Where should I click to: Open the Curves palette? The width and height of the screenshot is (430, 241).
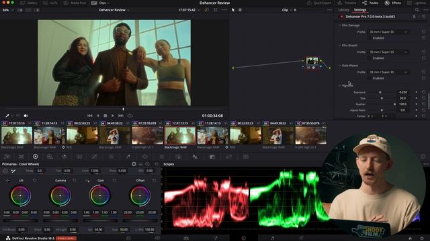94,157
